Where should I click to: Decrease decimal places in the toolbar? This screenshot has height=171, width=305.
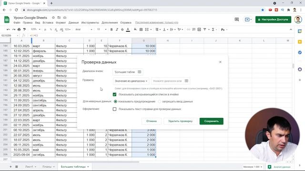tap(56, 29)
